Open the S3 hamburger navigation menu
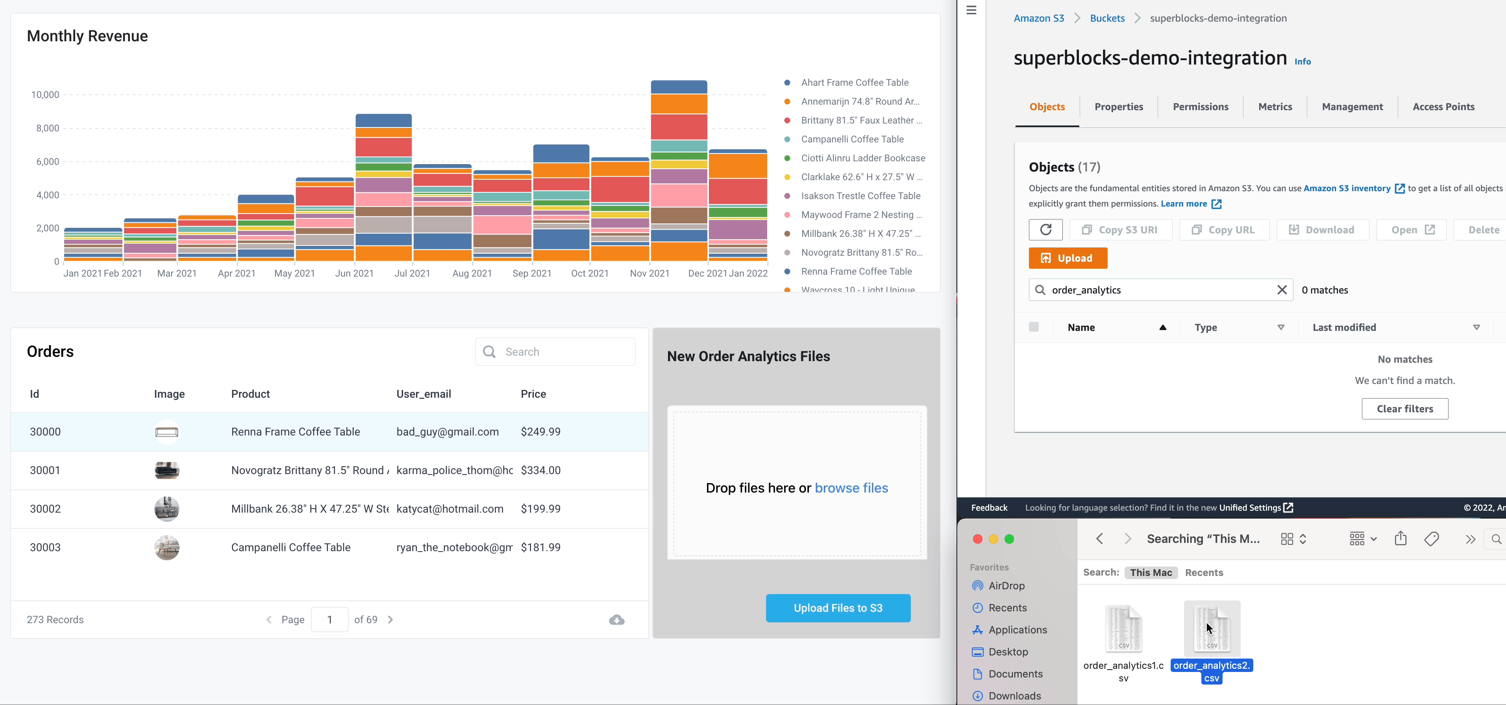The height and width of the screenshot is (705, 1506). 971,11
